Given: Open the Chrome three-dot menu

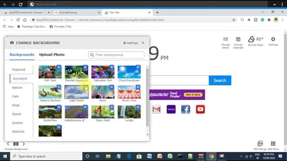Looking at the screenshot, I should click(x=283, y=20).
